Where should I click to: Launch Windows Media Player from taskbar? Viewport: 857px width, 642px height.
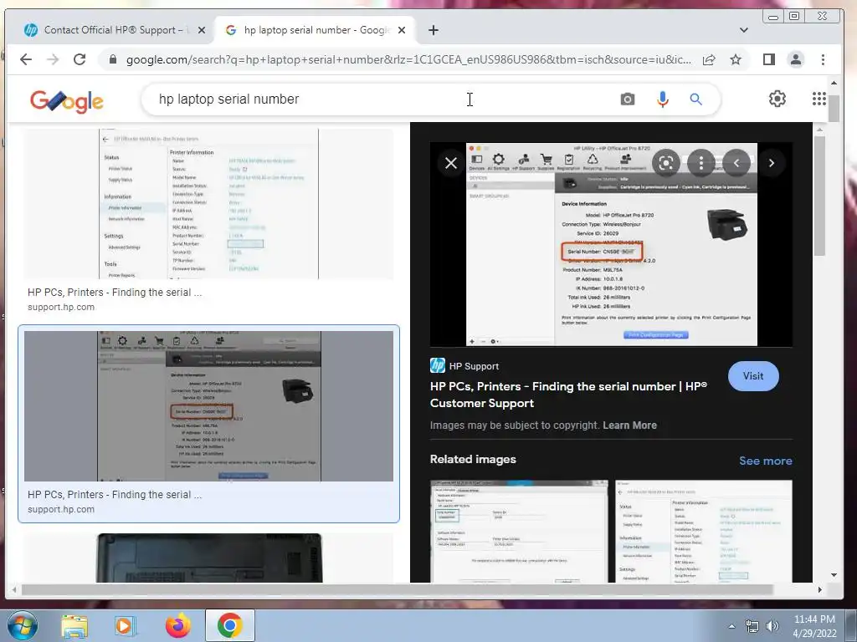coord(126,626)
